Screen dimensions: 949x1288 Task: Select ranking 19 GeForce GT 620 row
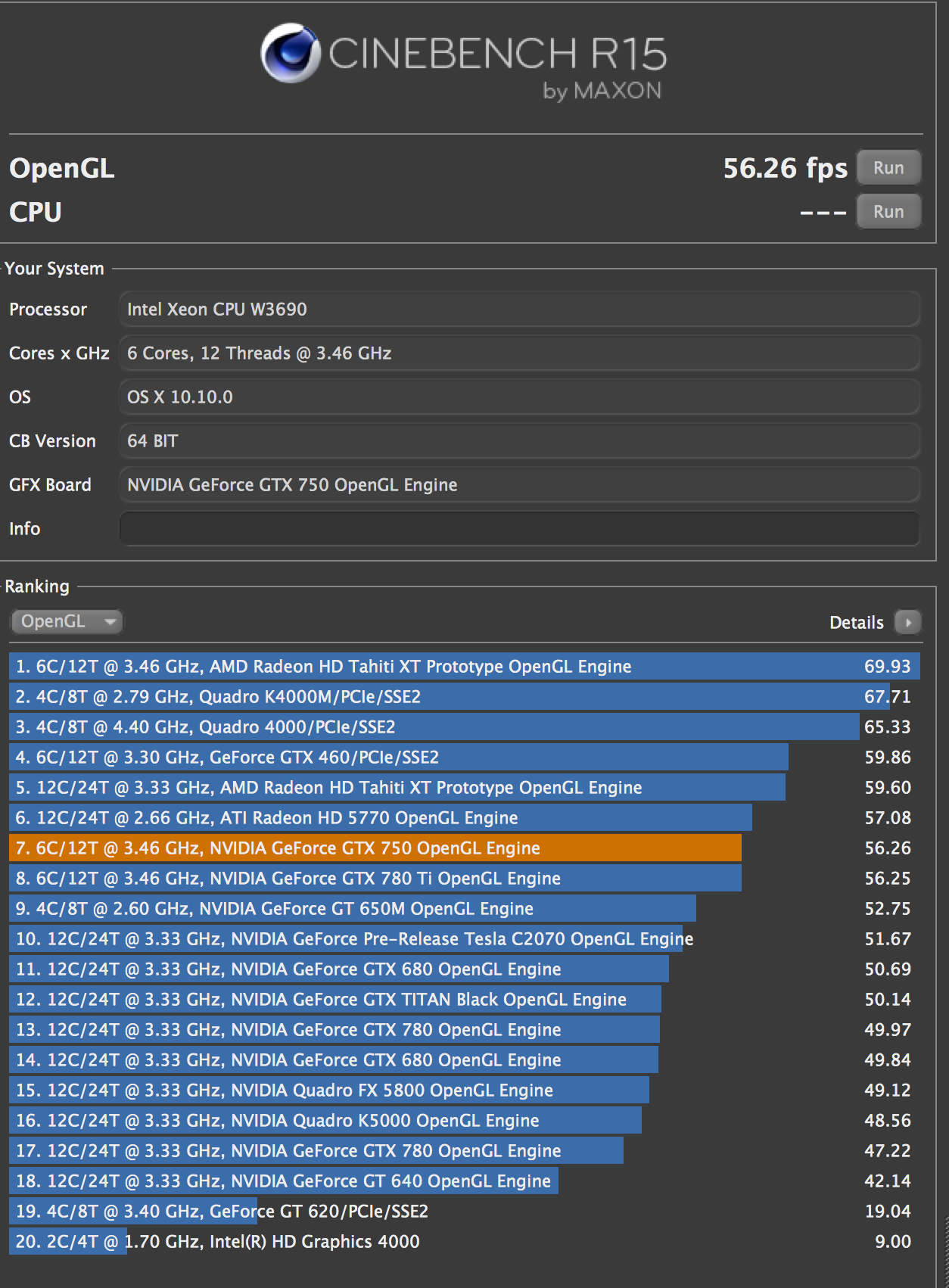point(465,1211)
